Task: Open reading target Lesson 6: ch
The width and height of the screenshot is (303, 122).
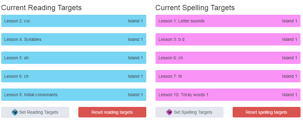Action: coord(74,76)
